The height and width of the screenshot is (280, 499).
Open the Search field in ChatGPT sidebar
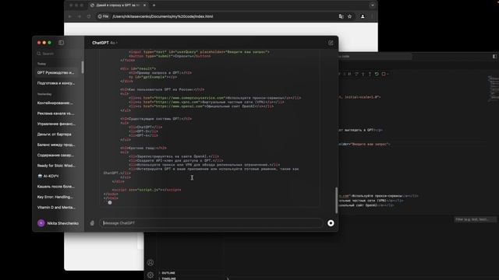coord(58,54)
